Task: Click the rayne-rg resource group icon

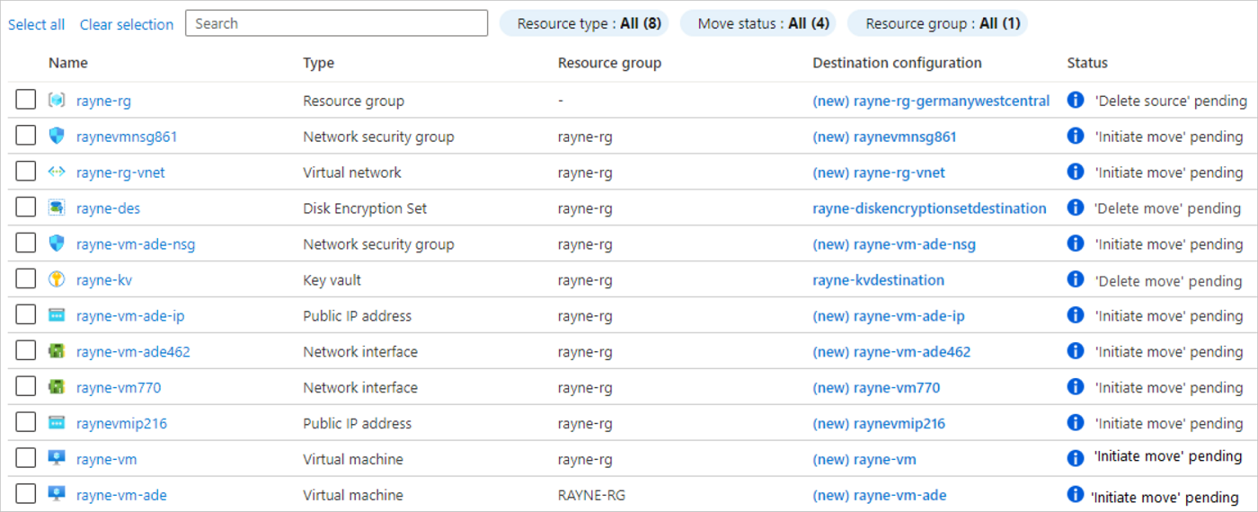Action: [x=57, y=101]
